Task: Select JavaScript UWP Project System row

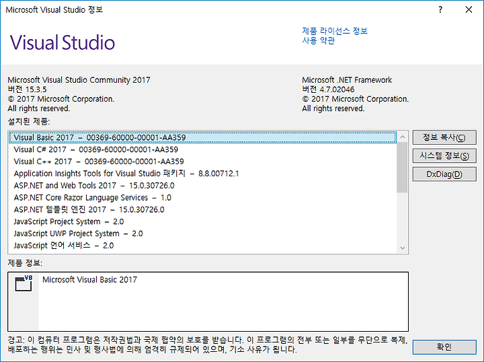Action: (x=202, y=233)
